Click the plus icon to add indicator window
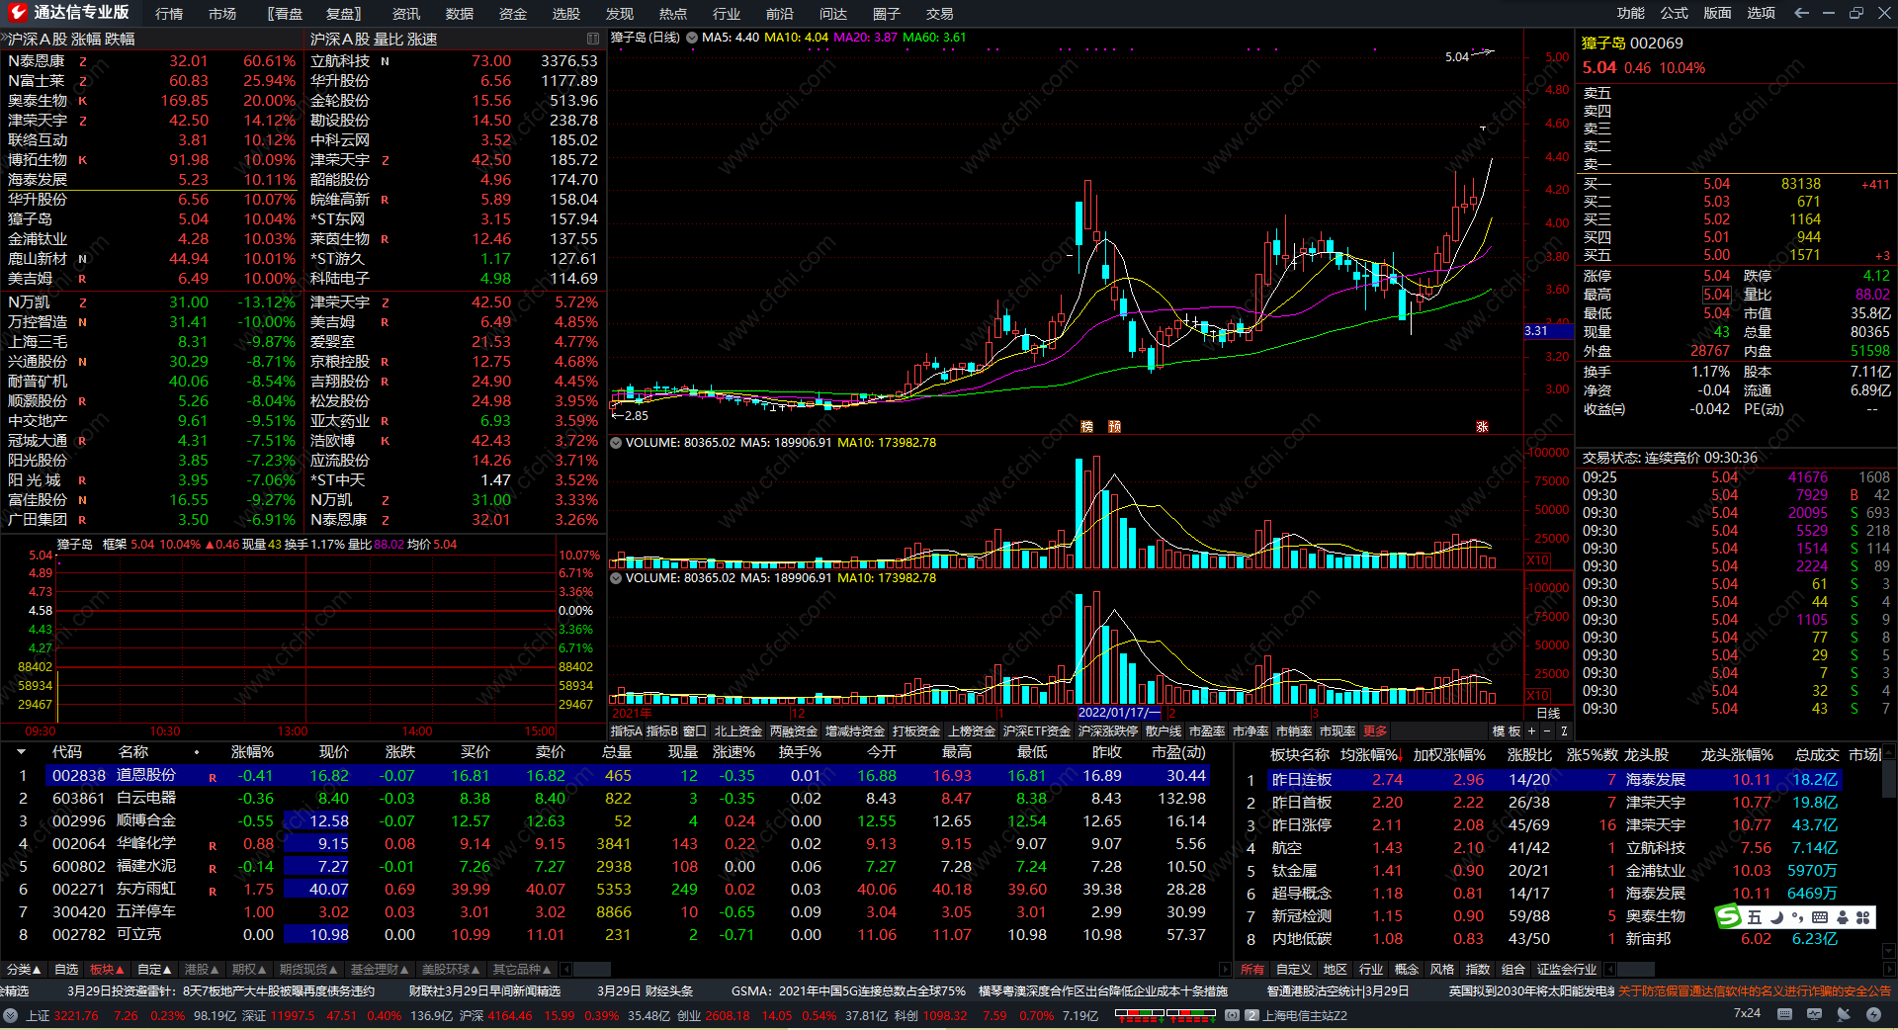1898x1030 pixels. (1532, 731)
